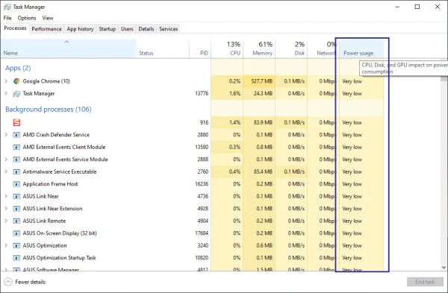Select the Apps (2) group heading

(x=18, y=68)
